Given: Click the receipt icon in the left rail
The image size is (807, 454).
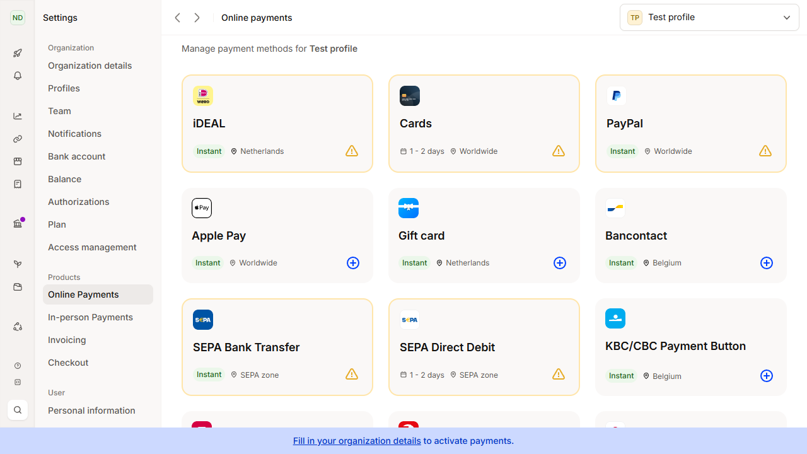Looking at the screenshot, I should (x=18, y=184).
